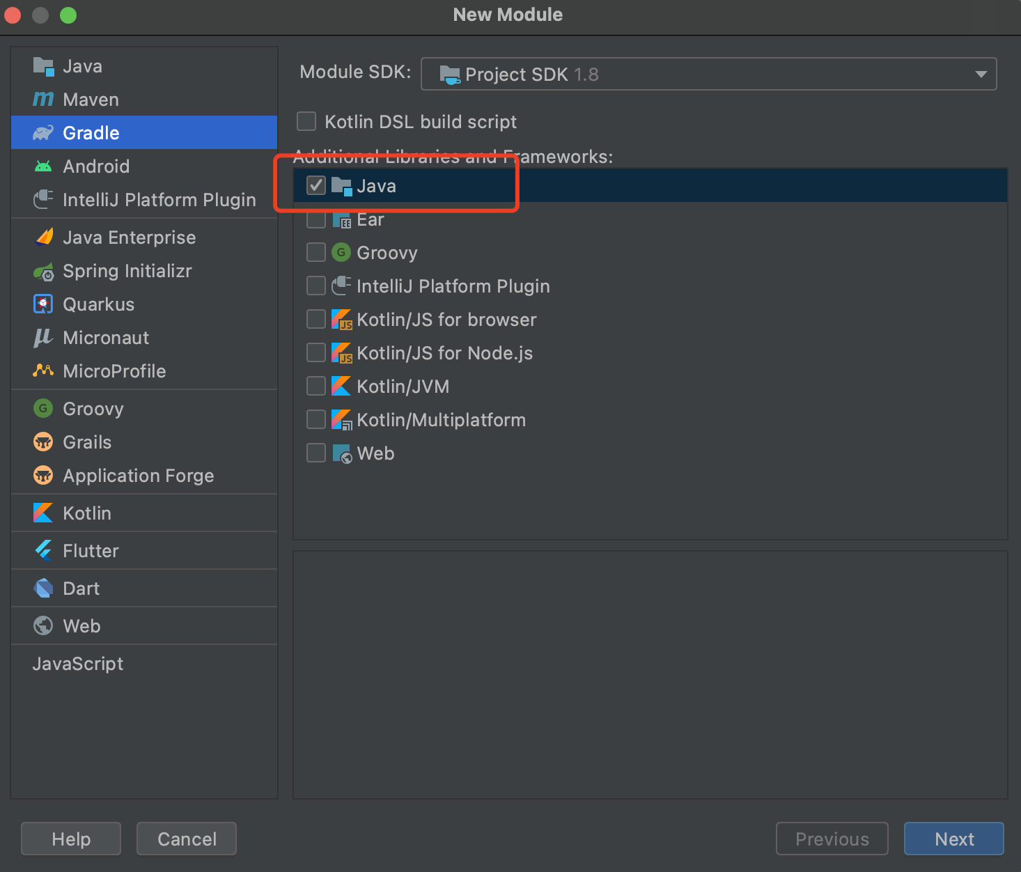Click the Gradle elephant icon
Screen dimensions: 1021x872
point(43,133)
